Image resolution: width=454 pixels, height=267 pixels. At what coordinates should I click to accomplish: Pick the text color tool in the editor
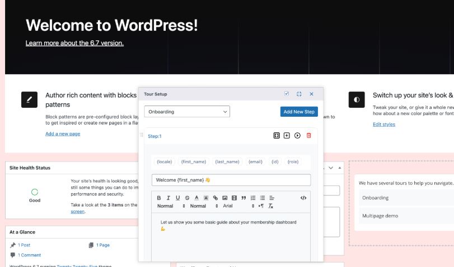[196, 198]
